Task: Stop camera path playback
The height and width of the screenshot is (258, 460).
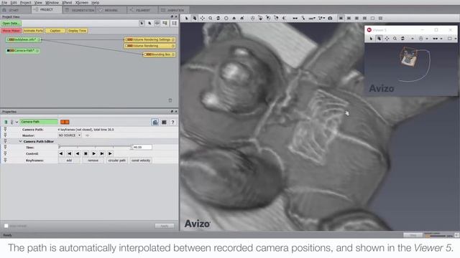Action: point(86,153)
